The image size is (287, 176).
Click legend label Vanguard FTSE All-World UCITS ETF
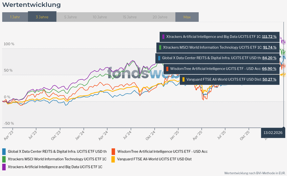[154, 159]
